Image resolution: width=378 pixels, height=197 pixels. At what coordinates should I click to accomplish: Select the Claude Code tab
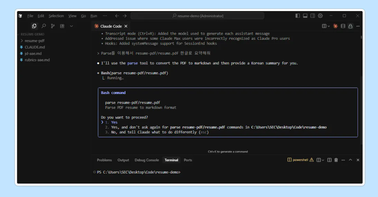click(111, 26)
